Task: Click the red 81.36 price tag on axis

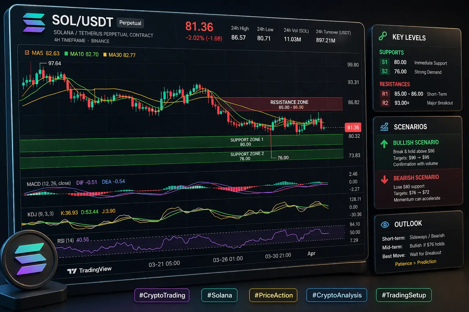Action: (x=353, y=128)
